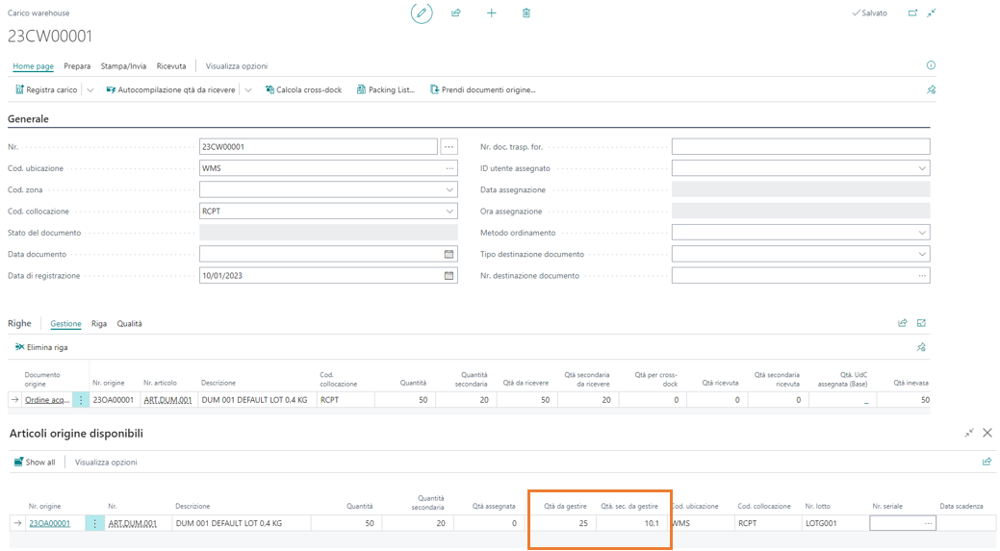The width and height of the screenshot is (1000, 551).
Task: Open Registra carico dropdown arrow
Action: (90, 90)
